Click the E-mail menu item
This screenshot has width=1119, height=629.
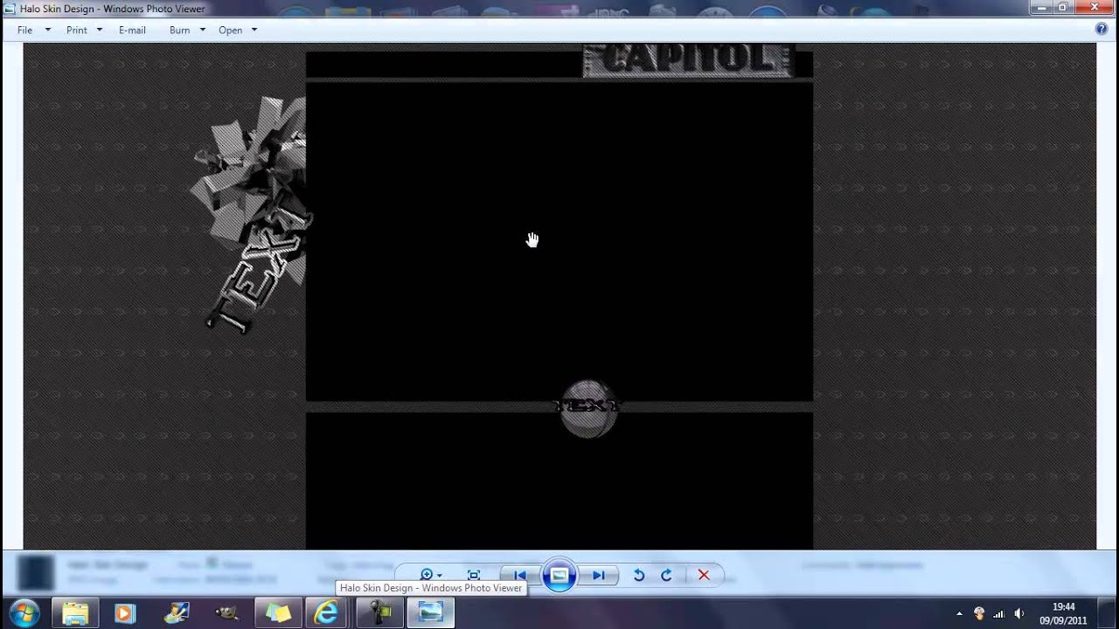[x=132, y=30]
